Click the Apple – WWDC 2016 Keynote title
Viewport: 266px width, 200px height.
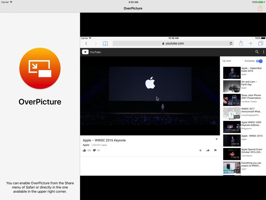pyautogui.click(x=104, y=140)
